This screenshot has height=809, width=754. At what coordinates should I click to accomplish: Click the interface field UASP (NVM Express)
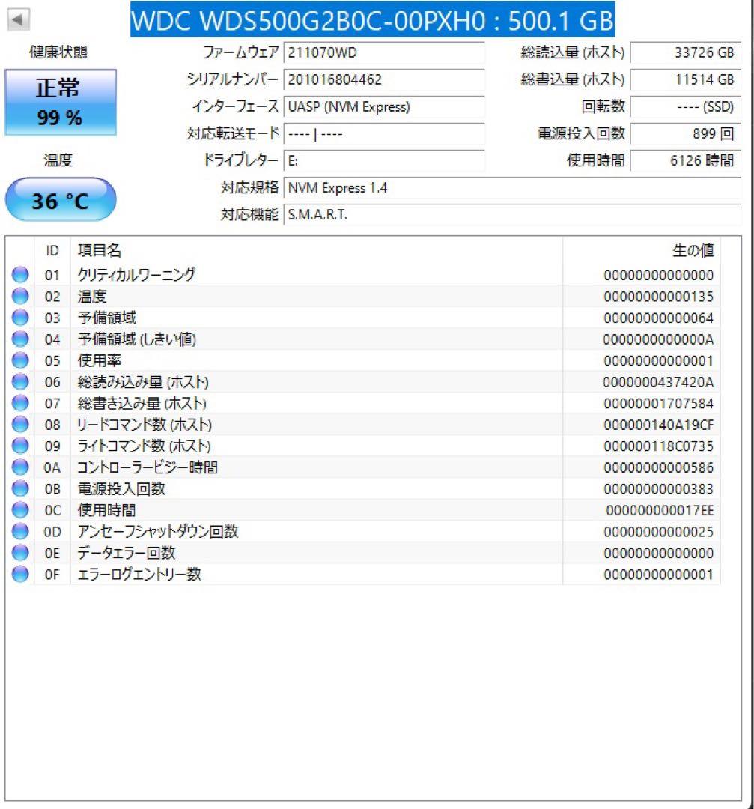point(384,107)
